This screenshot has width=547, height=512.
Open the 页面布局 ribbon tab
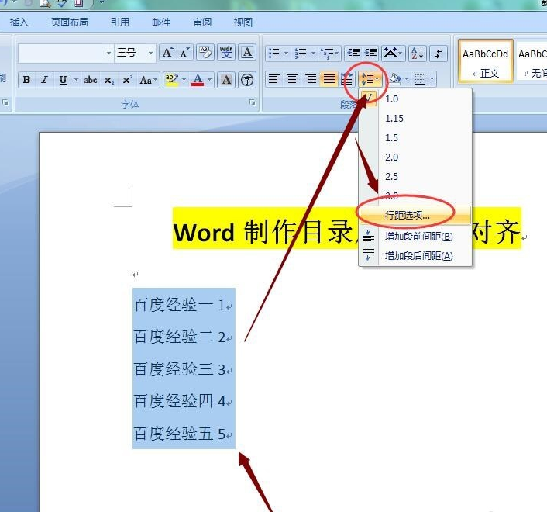70,22
